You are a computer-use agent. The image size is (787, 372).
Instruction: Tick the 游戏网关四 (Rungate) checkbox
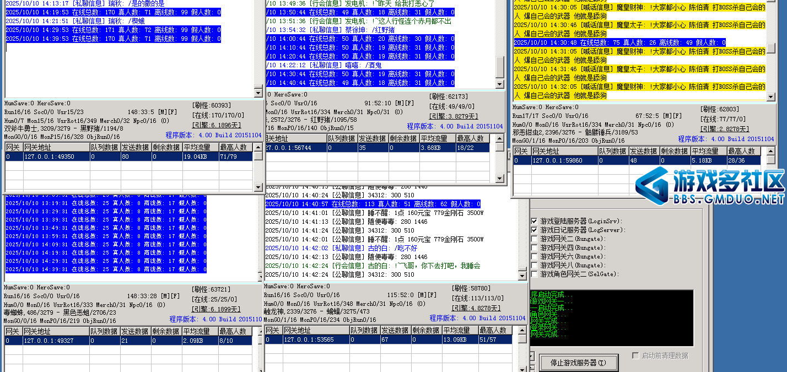(534, 247)
